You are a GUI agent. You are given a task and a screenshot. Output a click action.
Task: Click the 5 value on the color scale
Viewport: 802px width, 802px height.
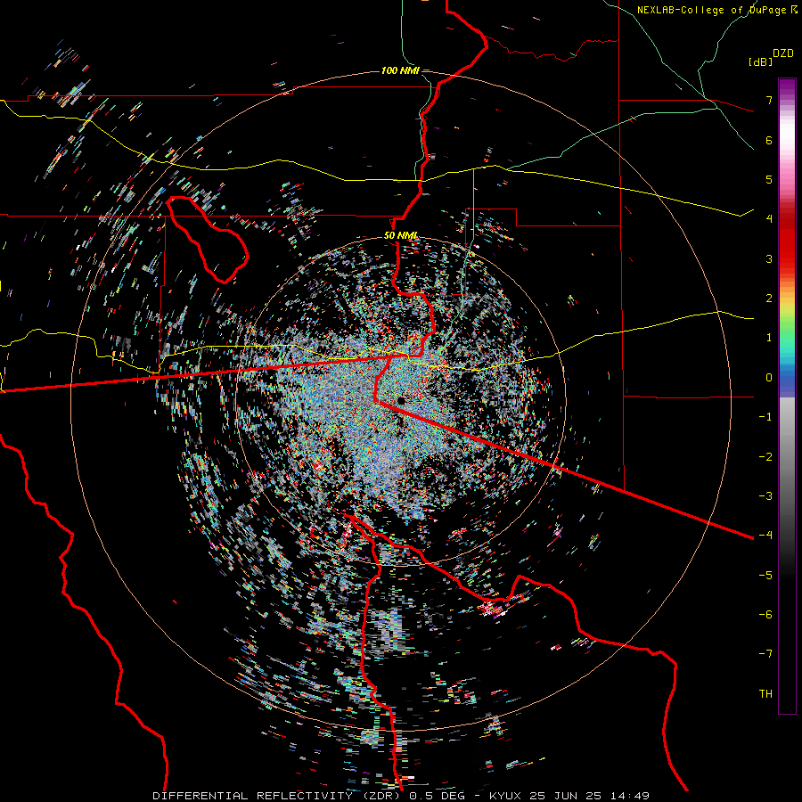pyautogui.click(x=769, y=179)
